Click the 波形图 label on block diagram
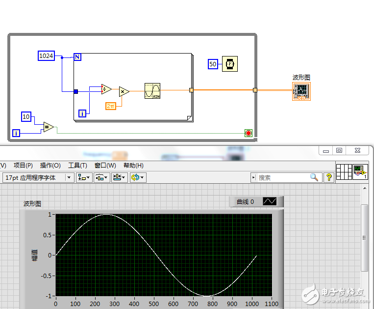 [301, 78]
